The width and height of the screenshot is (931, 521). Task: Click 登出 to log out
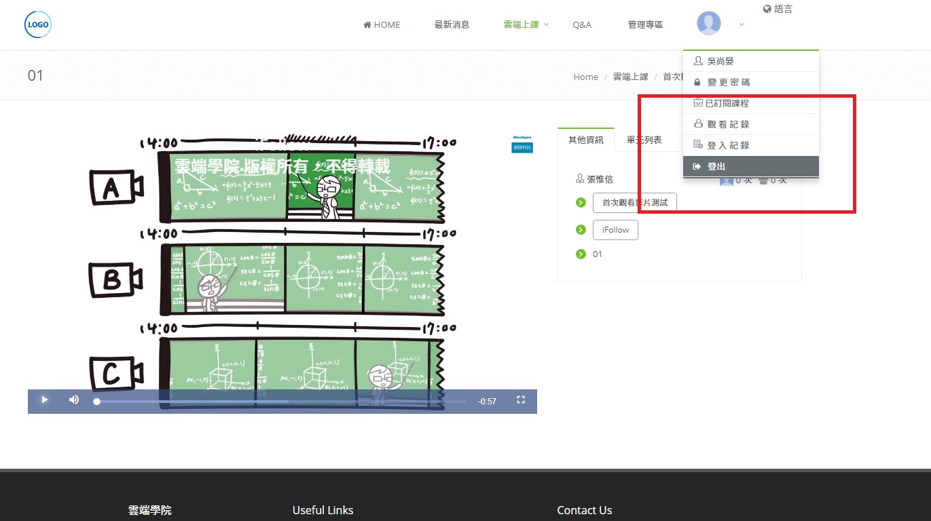click(716, 166)
